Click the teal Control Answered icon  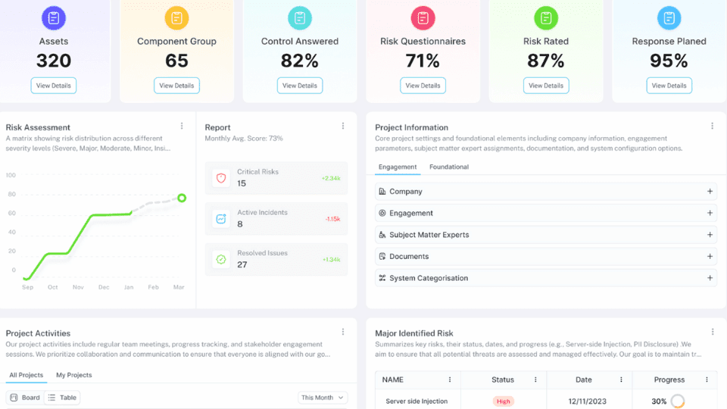coord(300,18)
